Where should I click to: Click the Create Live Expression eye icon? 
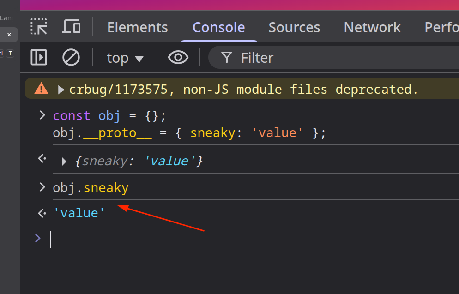(x=178, y=57)
